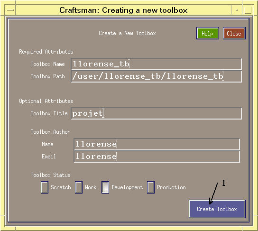
Task: Click the Scratch label text
Action: 61,187
